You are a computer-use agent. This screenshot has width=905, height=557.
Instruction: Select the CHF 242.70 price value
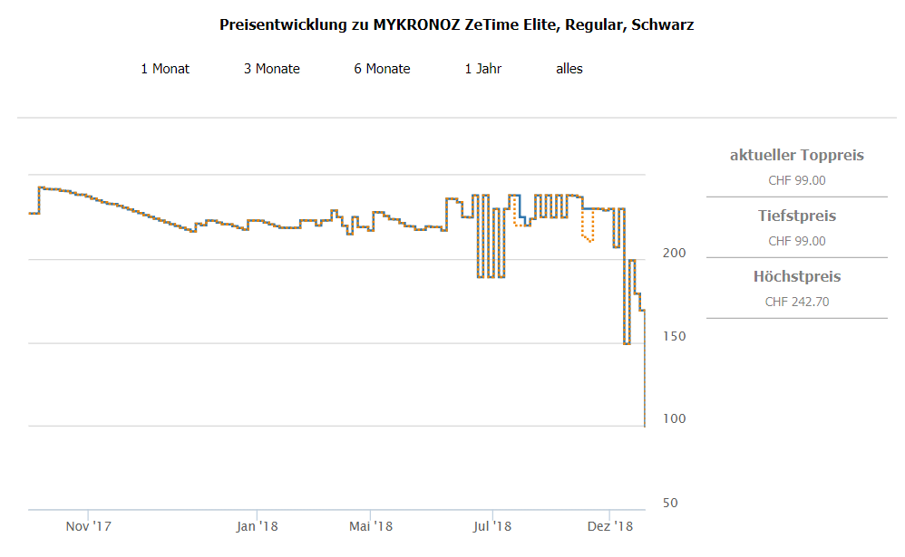[x=796, y=302]
